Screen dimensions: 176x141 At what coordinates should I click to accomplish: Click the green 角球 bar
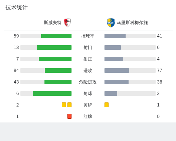coord(52,94)
